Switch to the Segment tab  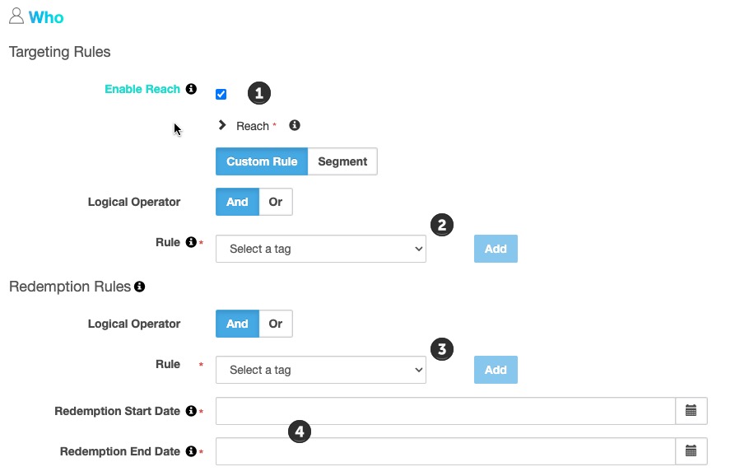342,161
